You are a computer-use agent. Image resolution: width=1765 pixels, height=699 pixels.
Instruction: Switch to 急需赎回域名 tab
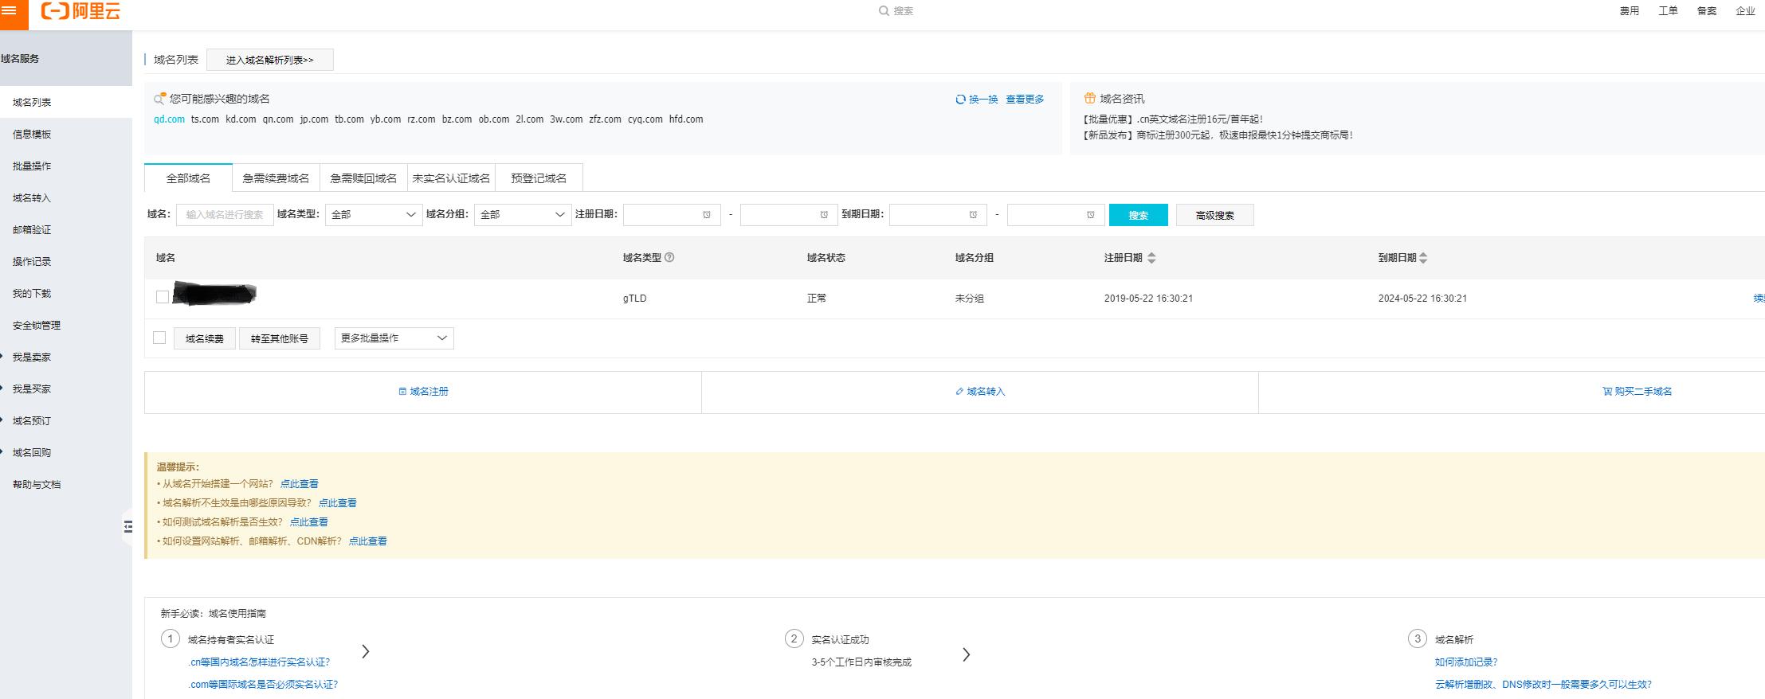point(363,178)
